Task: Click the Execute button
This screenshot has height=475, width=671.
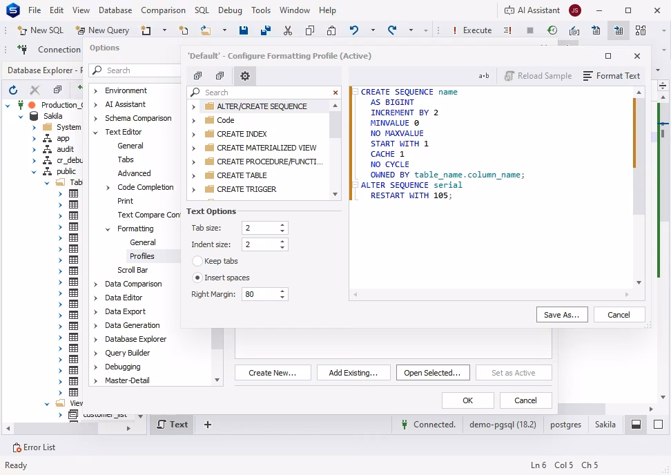Action: click(x=472, y=30)
